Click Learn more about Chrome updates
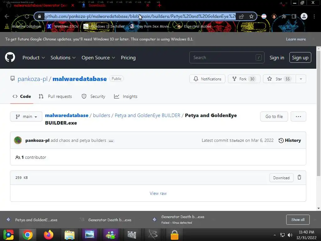321x241 pixels. (x=296, y=39)
